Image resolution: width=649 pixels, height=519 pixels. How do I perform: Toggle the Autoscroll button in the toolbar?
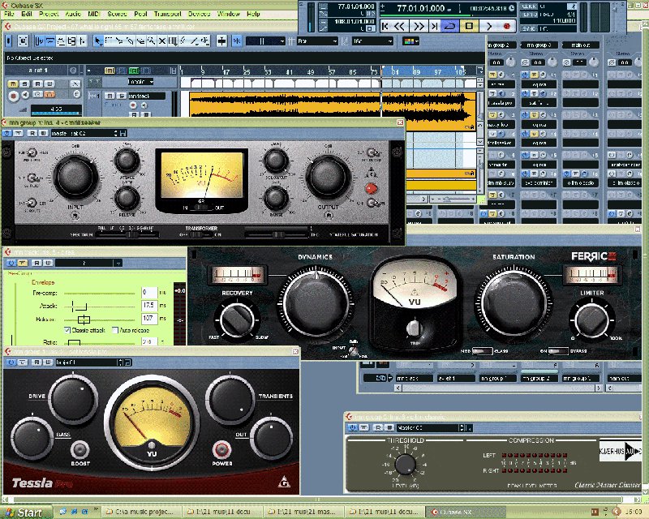coord(221,41)
